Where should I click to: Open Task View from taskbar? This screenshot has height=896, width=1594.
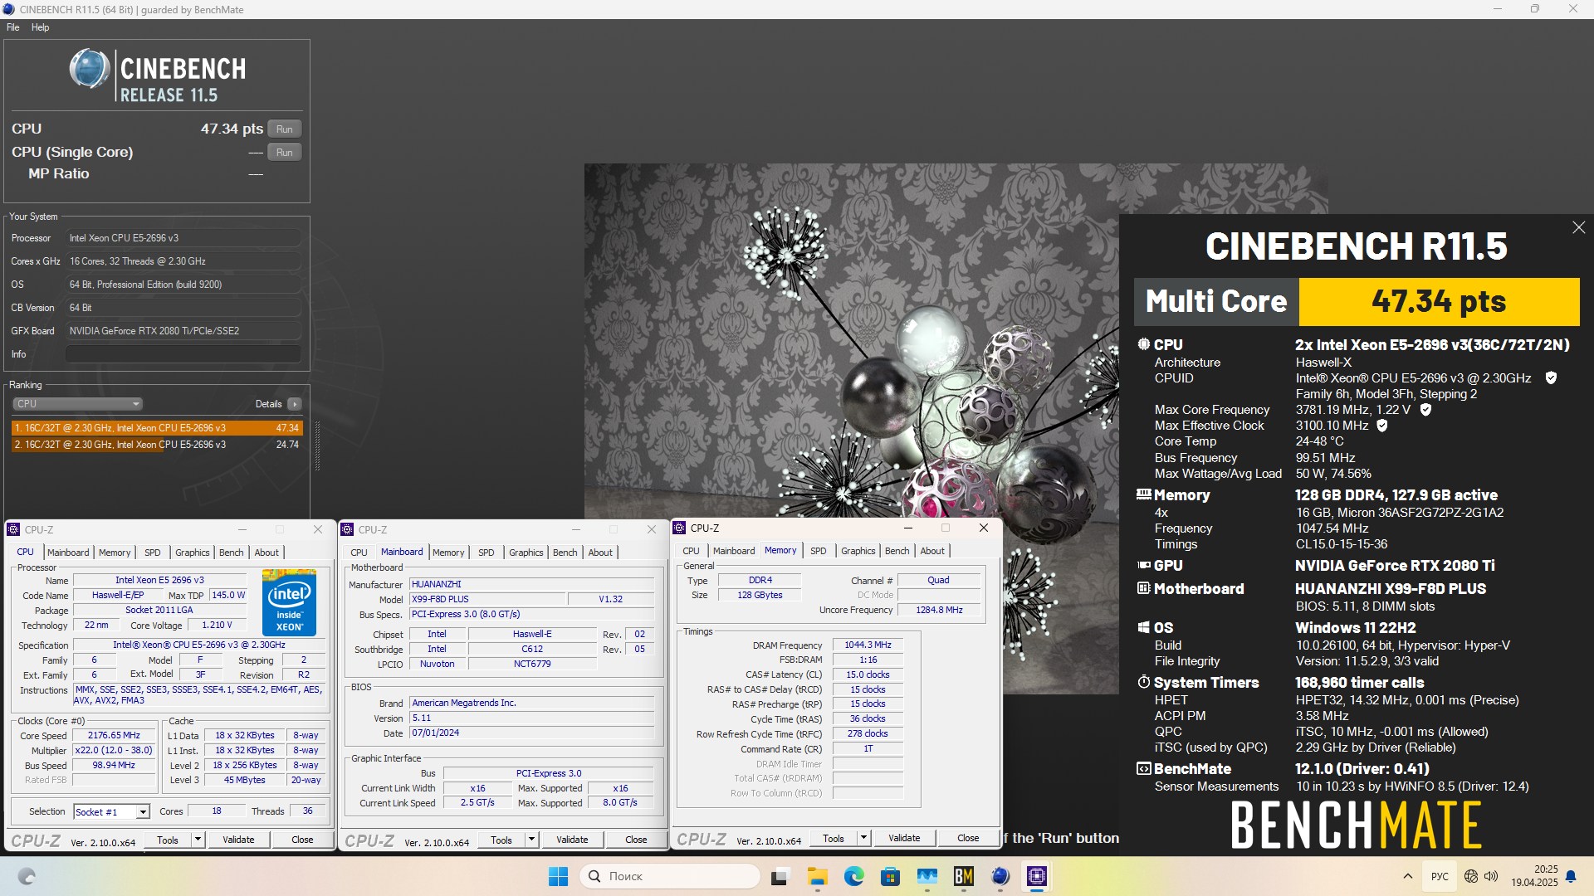point(780,876)
